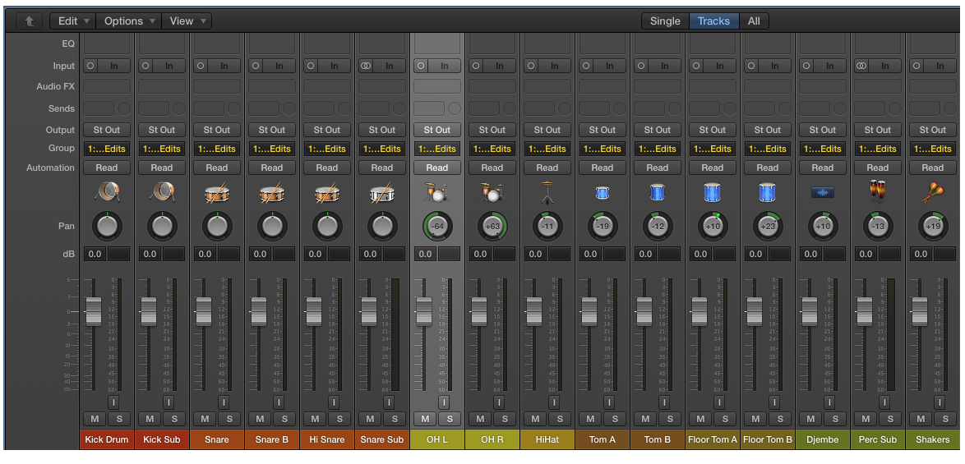Mute the Djembe channel
The image size is (965, 464).
point(810,419)
